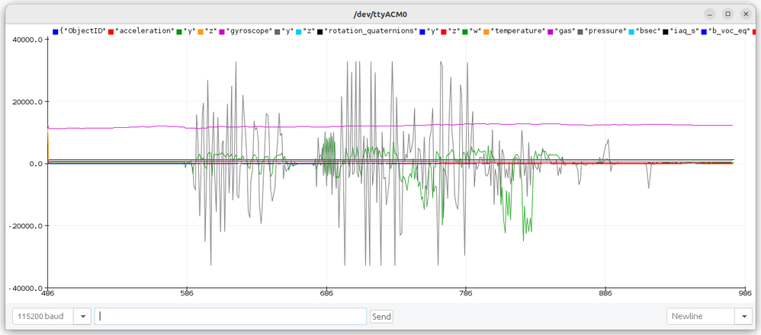Click the -40000.0 y-axis label
Screen dimensions: 761x335
pyautogui.click(x=26, y=288)
